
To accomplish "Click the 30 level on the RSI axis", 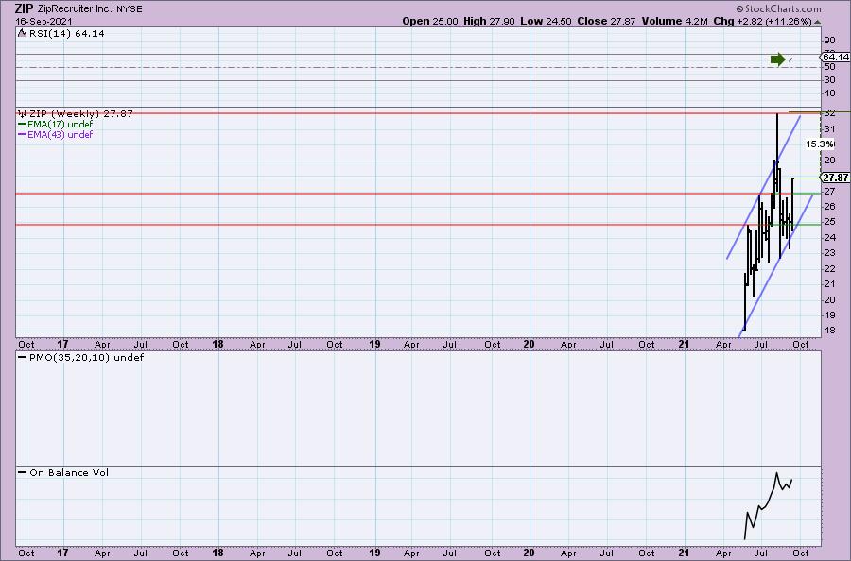I will pos(829,80).
